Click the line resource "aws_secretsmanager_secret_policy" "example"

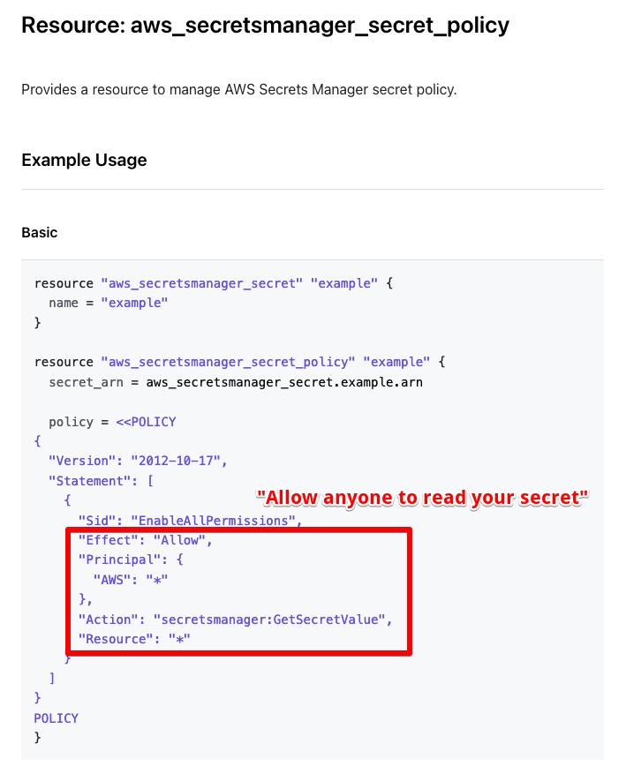point(240,362)
